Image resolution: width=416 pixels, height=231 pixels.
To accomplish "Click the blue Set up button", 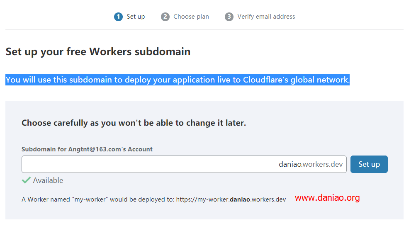I will (x=369, y=164).
